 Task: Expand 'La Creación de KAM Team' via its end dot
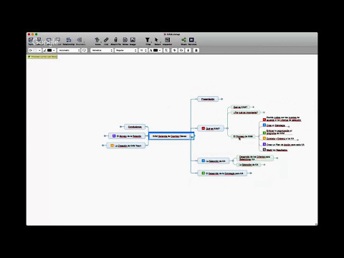tap(102, 145)
